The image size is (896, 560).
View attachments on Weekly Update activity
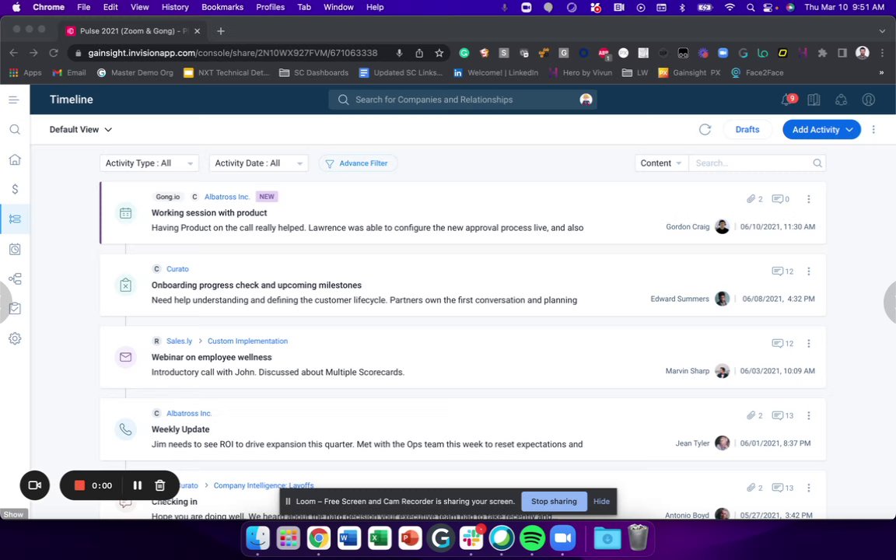[x=754, y=415]
